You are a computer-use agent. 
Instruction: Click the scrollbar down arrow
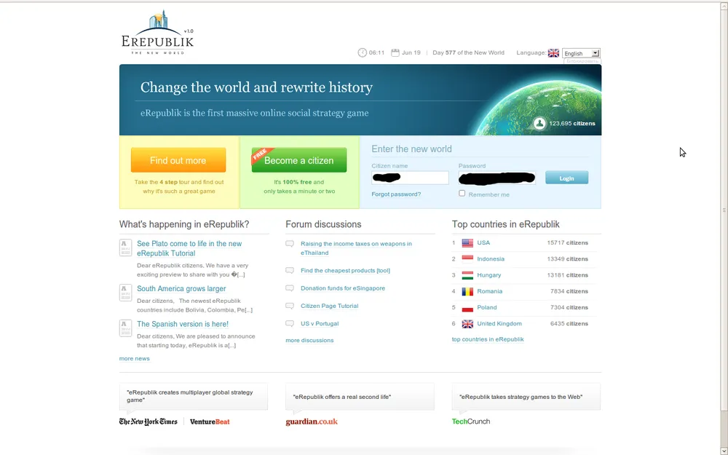point(724,451)
